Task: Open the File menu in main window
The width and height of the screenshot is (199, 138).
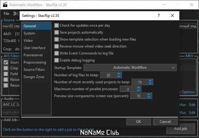Action: tap(6, 14)
